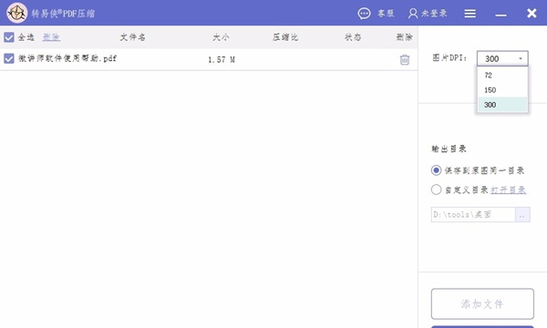Viewport: 547px width, 328px height.
Task: Select 保存到原图同一目录 radio option
Action: [436, 170]
